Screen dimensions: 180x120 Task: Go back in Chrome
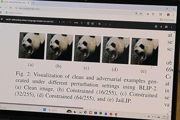tap(1, 7)
